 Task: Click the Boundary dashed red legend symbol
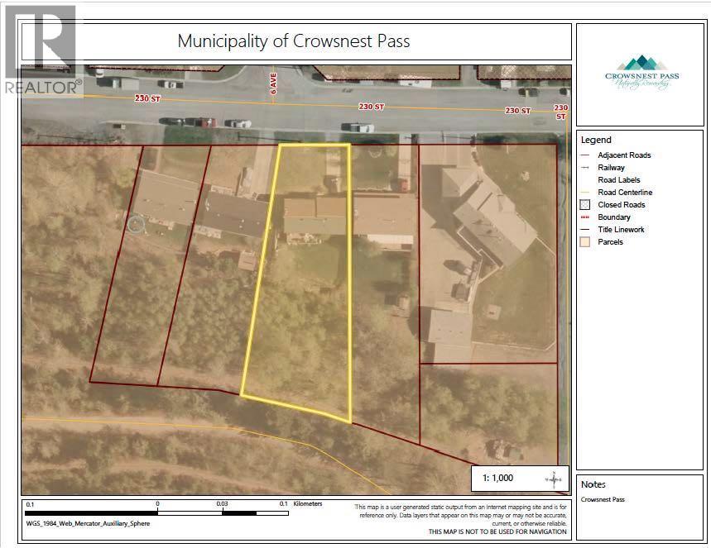(585, 217)
